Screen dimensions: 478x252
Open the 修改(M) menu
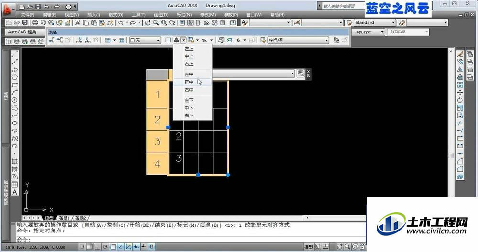[208, 15]
